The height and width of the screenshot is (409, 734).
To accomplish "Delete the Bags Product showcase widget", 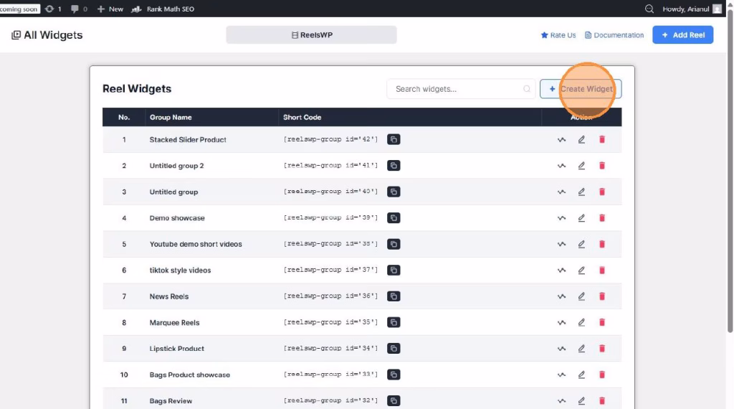I will (601, 375).
